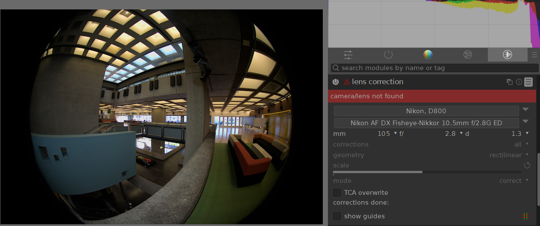
Task: Click the right panel vertical scrollbar
Action: click(538, 179)
